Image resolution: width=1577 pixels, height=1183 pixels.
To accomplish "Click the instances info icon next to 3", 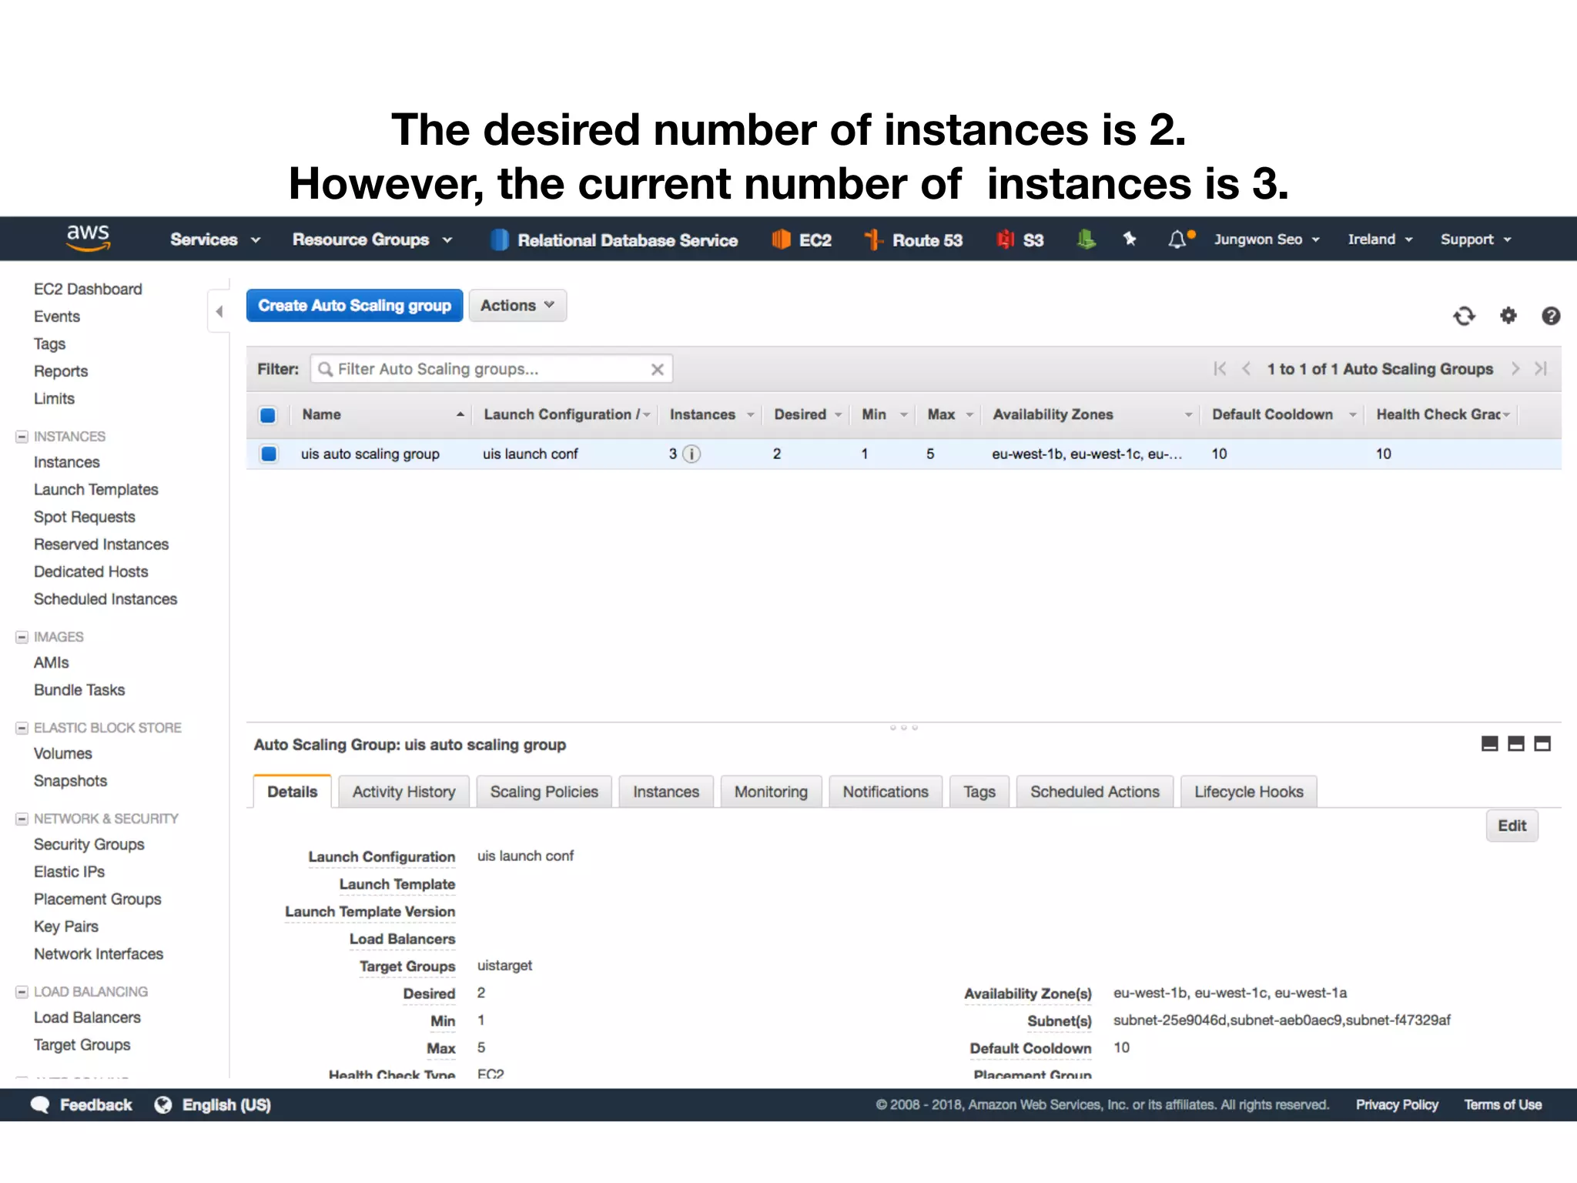I will tap(691, 454).
